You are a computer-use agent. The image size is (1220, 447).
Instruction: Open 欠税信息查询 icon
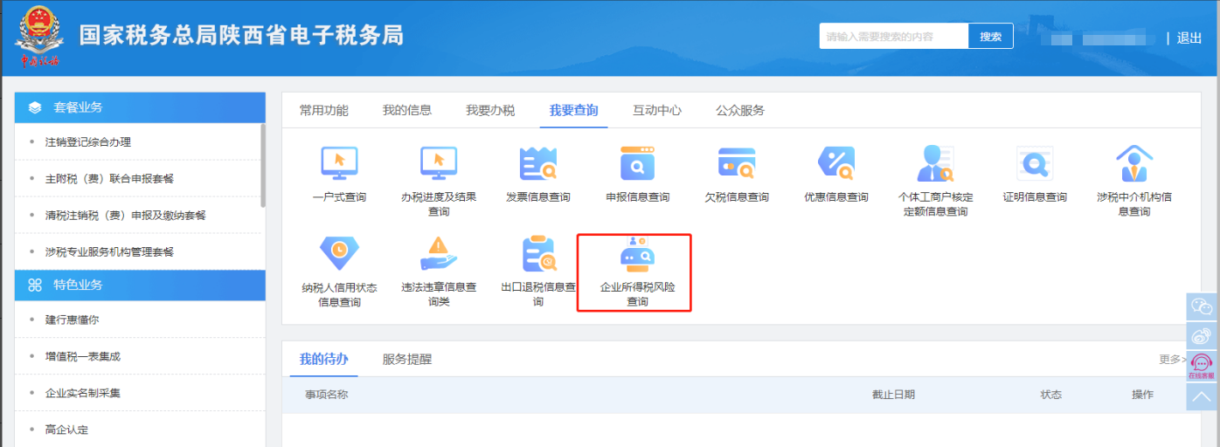[x=737, y=163]
